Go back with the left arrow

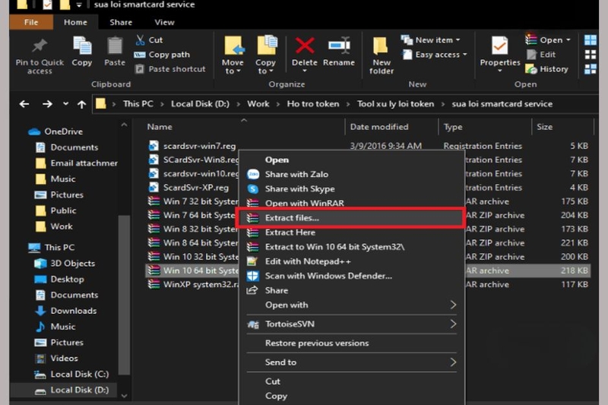coord(24,104)
